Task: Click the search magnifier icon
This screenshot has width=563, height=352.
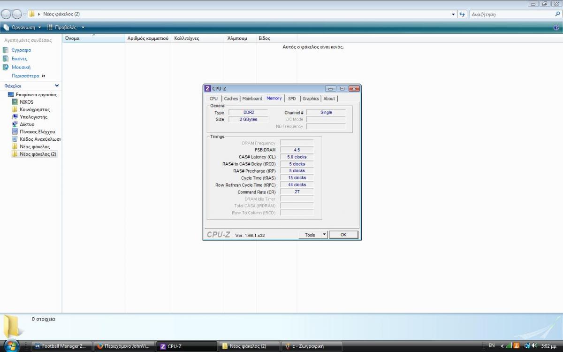Action: (x=557, y=14)
